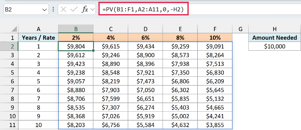301x130 pixels.
Task: Click the cell containing $4,241
Action: click(215, 116)
